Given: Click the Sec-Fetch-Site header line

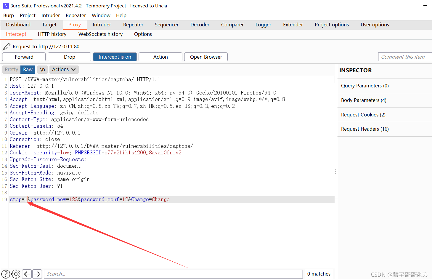Looking at the screenshot, I should (49, 179).
